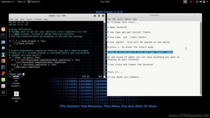Open Options menu in Untitled text editor
This screenshot has height=118, width=210.
coord(128,19)
